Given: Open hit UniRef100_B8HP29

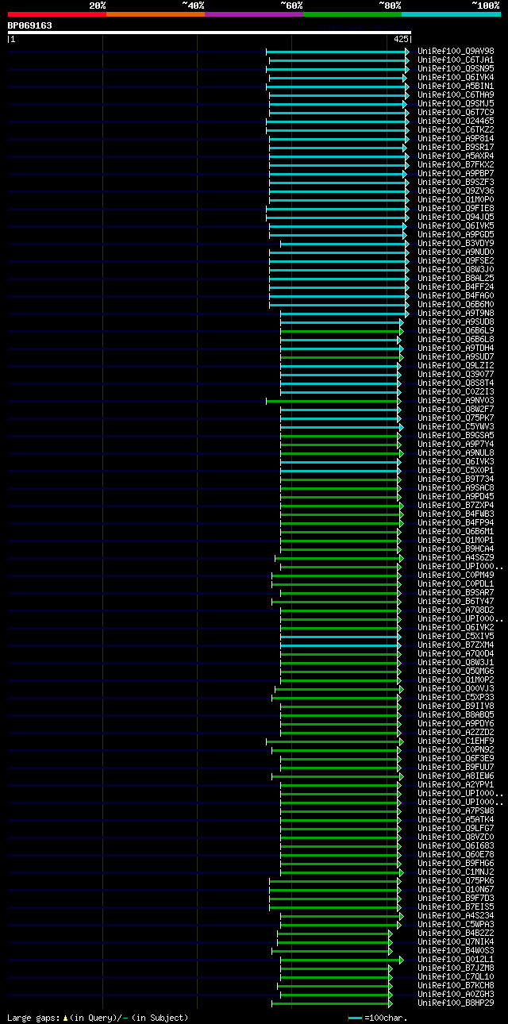Looking at the screenshot, I should [x=456, y=1003].
